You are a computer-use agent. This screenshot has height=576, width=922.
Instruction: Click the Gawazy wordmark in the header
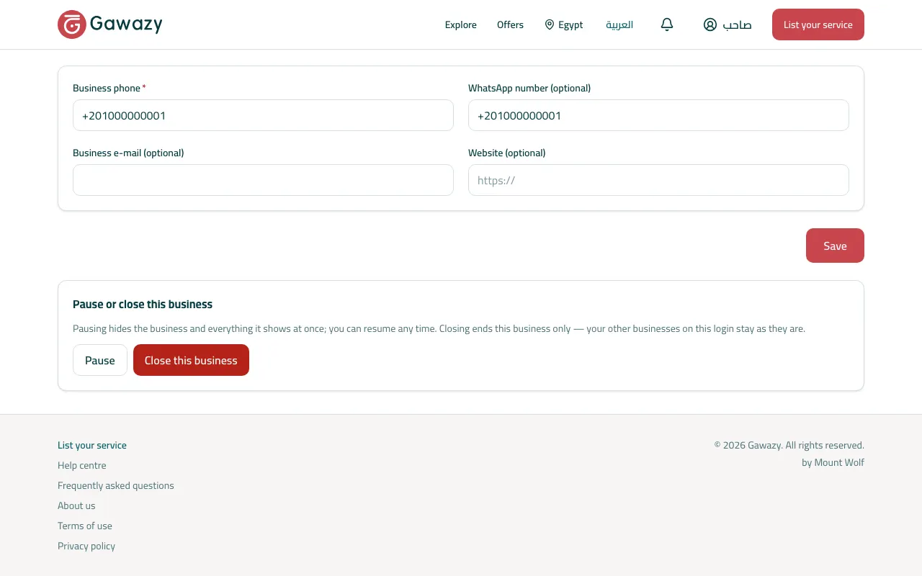tap(126, 24)
